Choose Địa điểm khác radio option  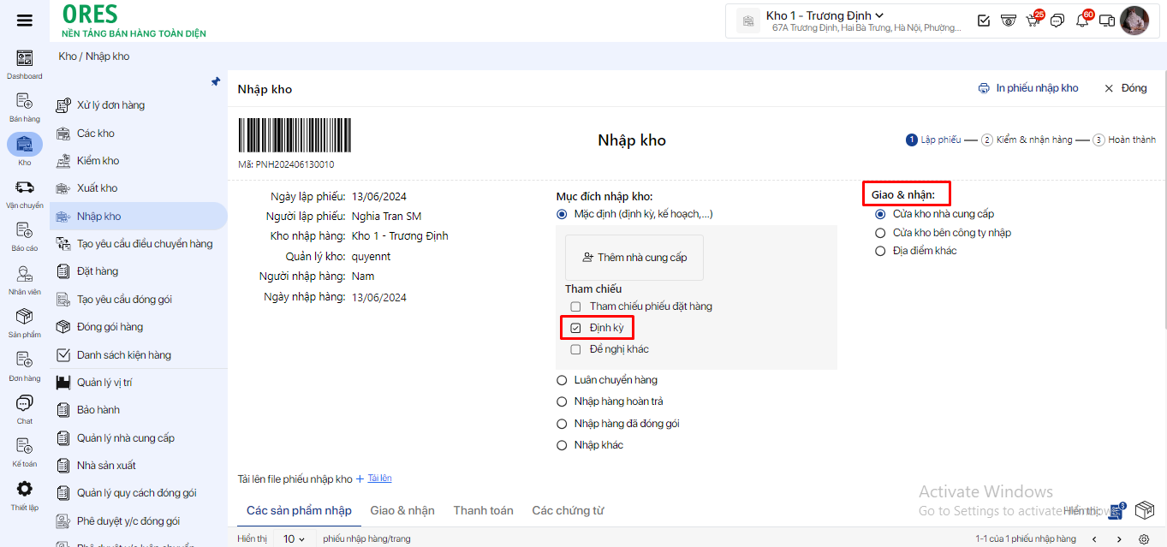pos(879,251)
